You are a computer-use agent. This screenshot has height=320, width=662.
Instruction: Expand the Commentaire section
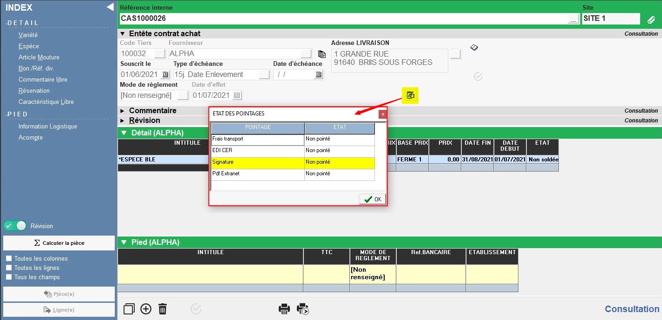(123, 111)
